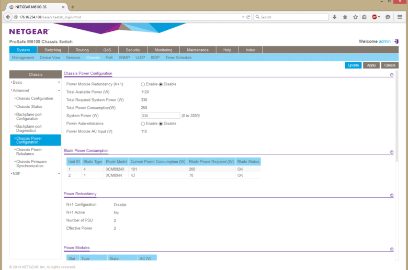Click the browser back arrow button
The width and height of the screenshot is (408, 270).
click(x=8, y=17)
